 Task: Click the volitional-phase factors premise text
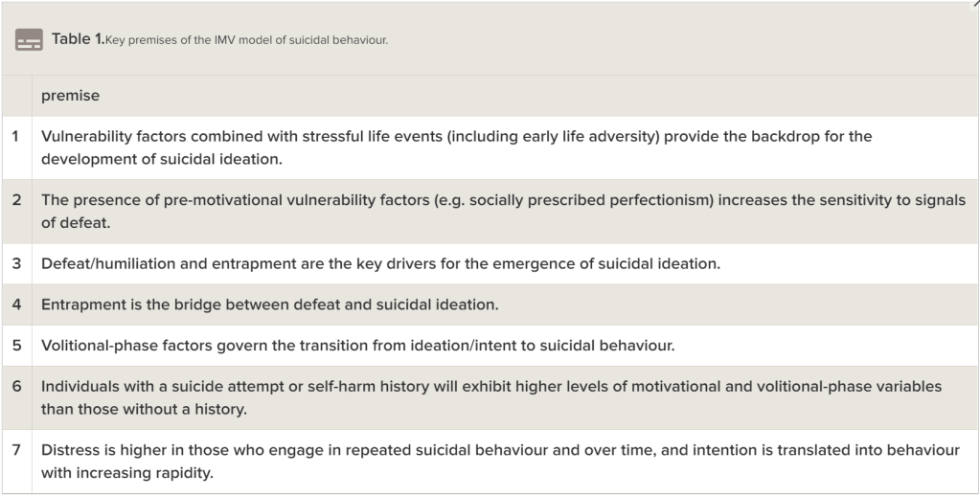[x=357, y=346]
